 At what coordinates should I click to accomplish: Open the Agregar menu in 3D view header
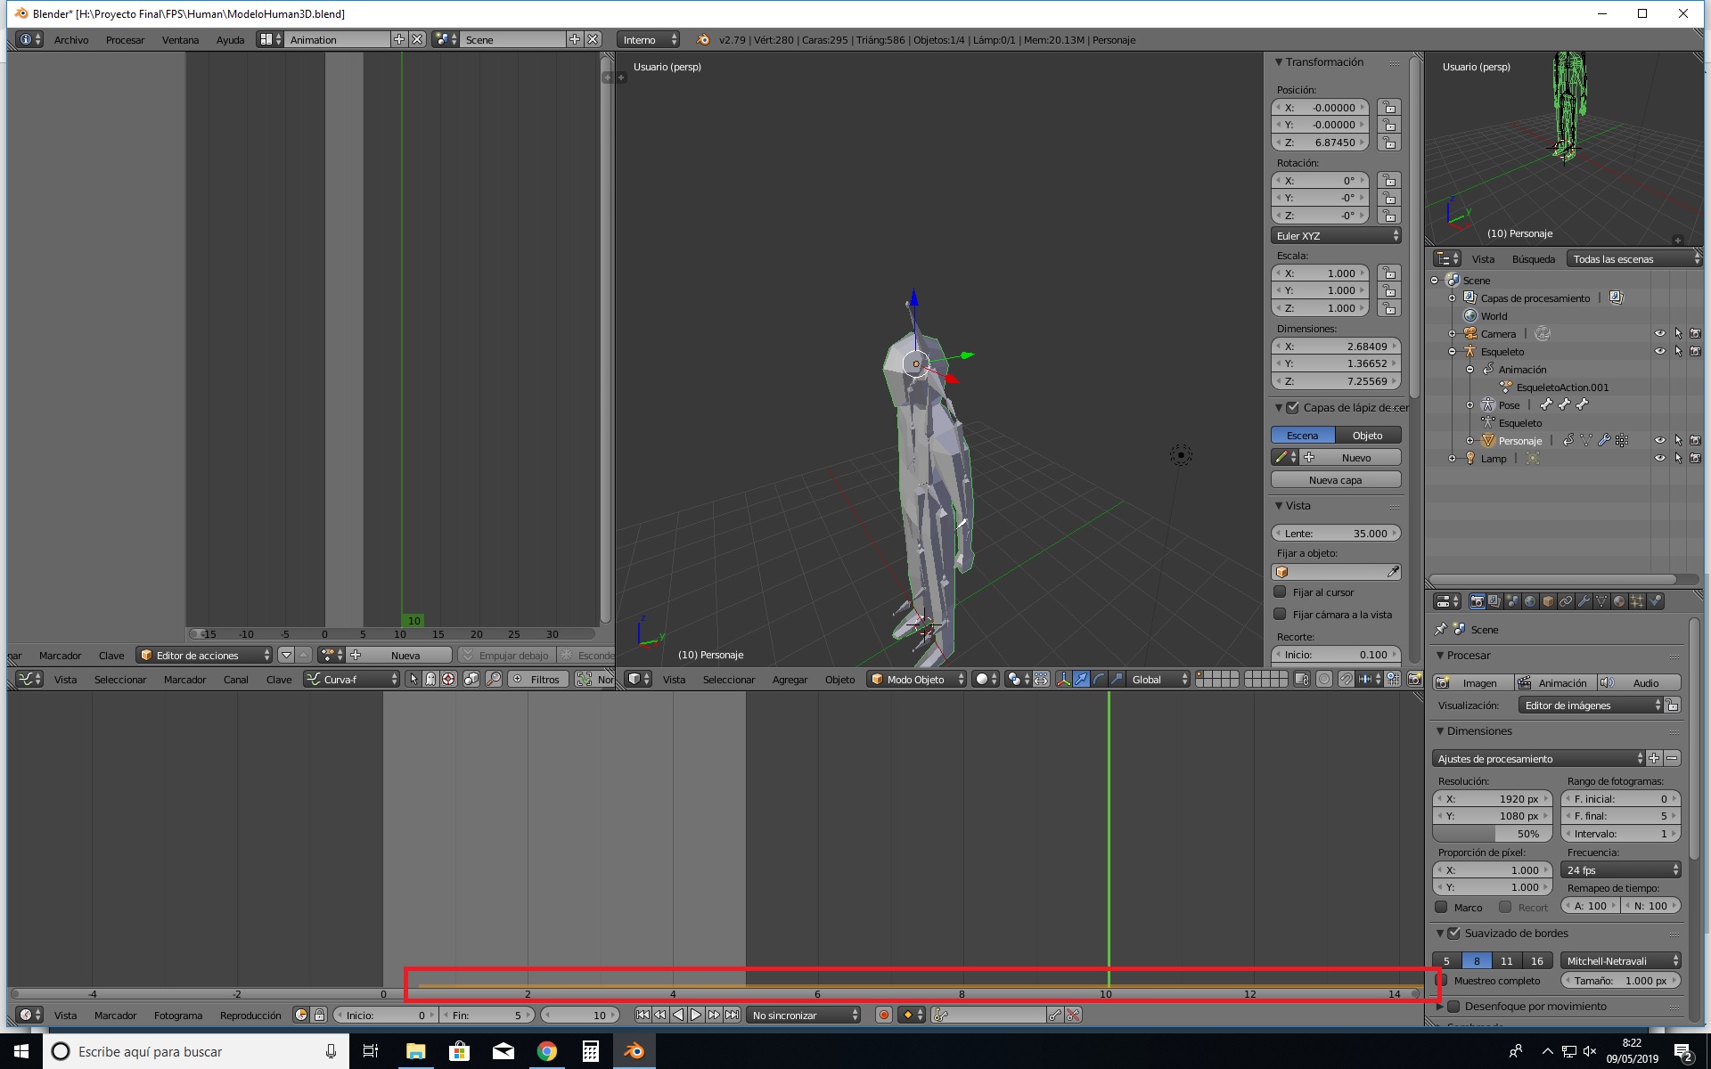[790, 680]
